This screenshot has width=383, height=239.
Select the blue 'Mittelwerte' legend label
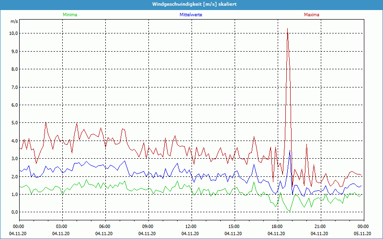pos(191,15)
